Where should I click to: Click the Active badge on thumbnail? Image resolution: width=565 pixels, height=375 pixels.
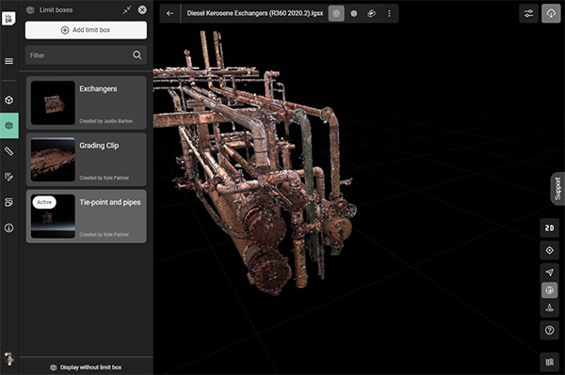click(x=44, y=202)
